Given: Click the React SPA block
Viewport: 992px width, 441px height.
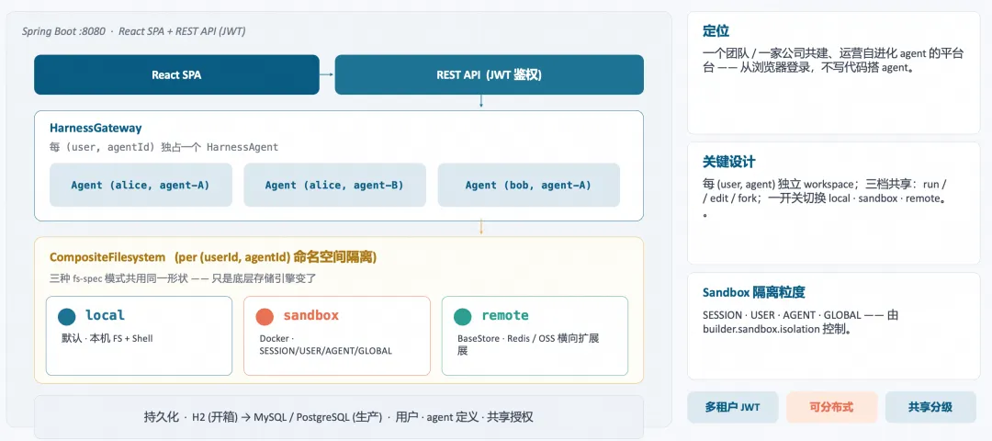Looking at the screenshot, I should pyautogui.click(x=176, y=74).
